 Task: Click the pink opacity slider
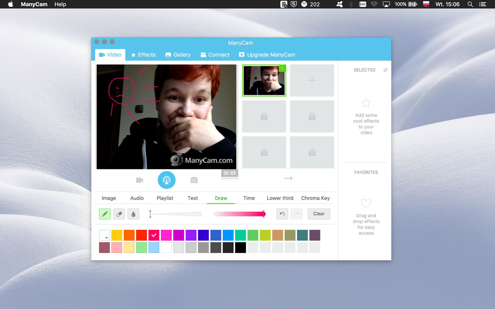pos(240,214)
